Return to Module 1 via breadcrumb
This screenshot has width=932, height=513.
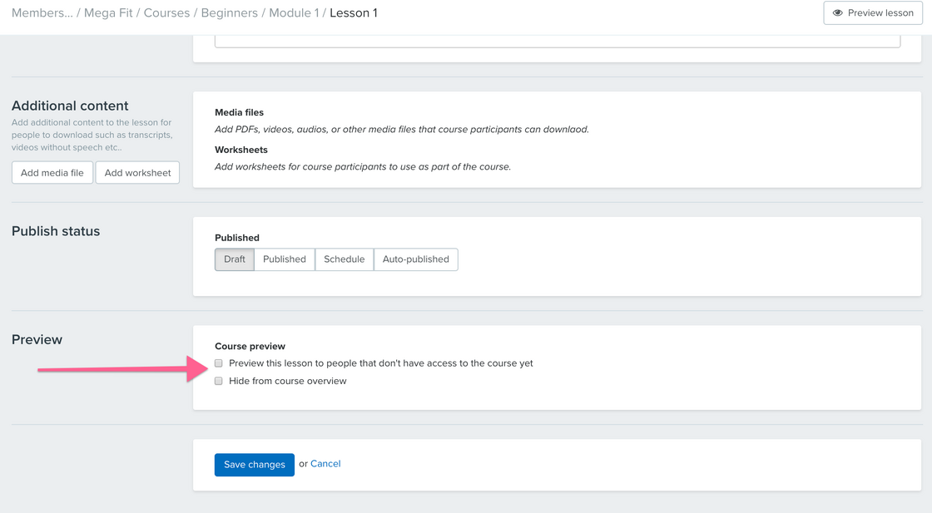[x=294, y=13]
